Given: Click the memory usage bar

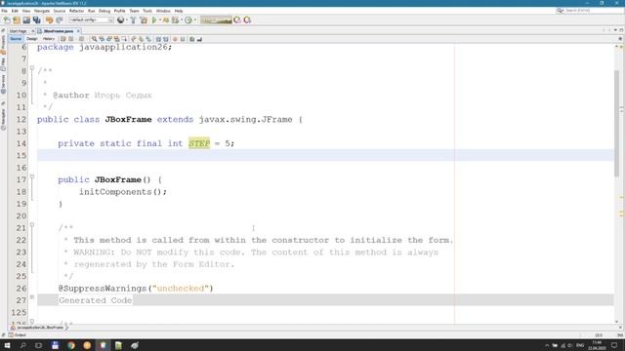Looking at the screenshot, I should point(216,19).
